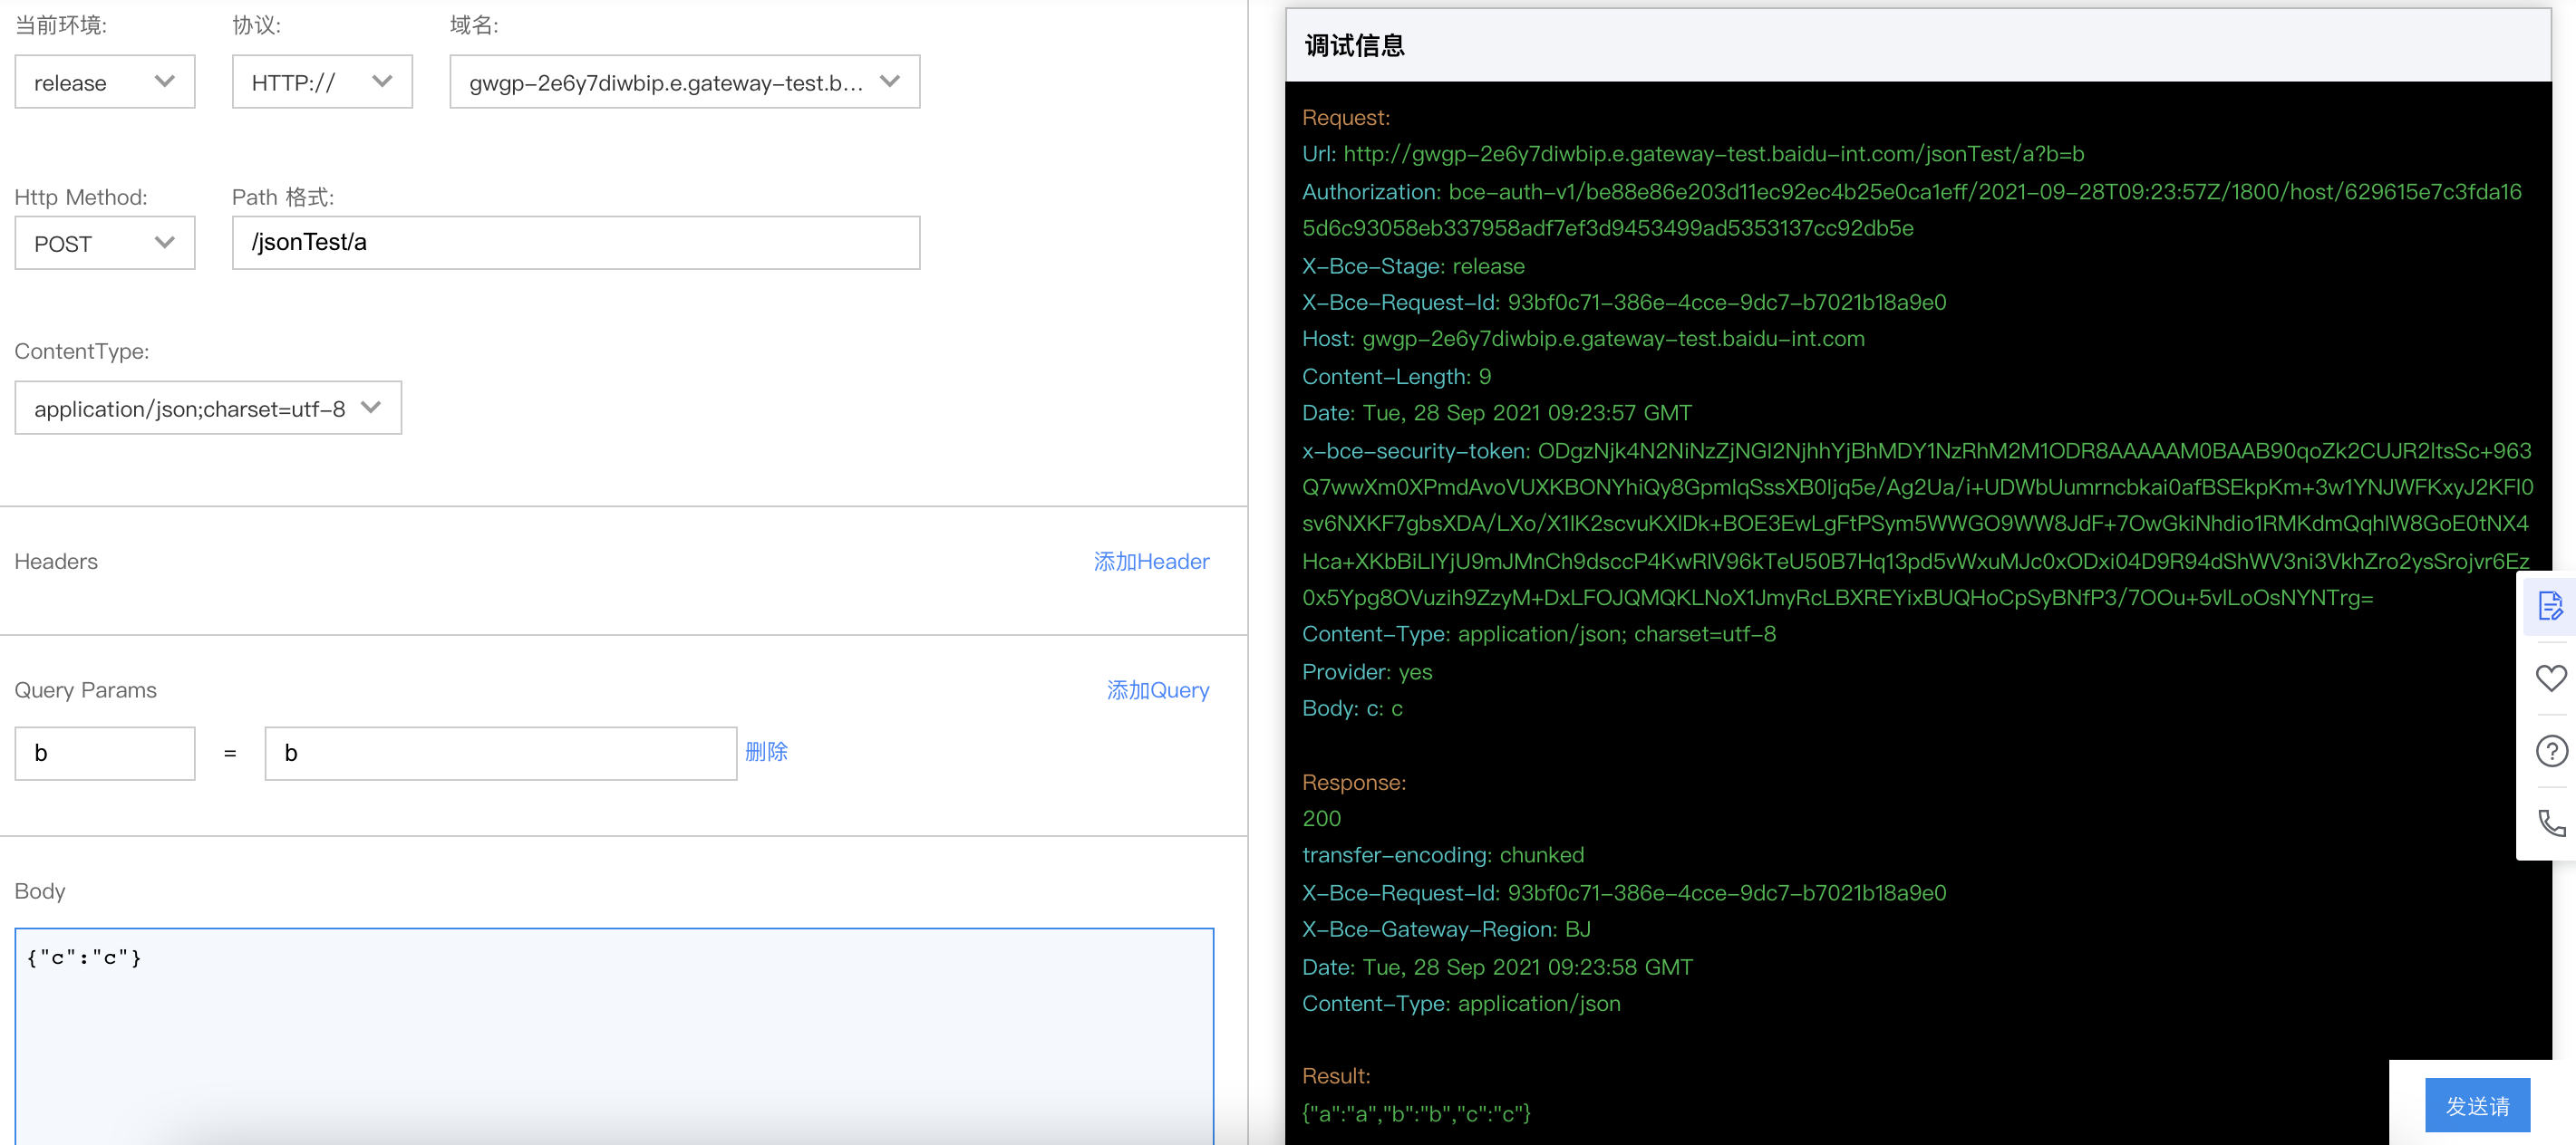This screenshot has width=2576, height=1145.
Task: Click the request Url line in debug output
Action: coord(1692,154)
